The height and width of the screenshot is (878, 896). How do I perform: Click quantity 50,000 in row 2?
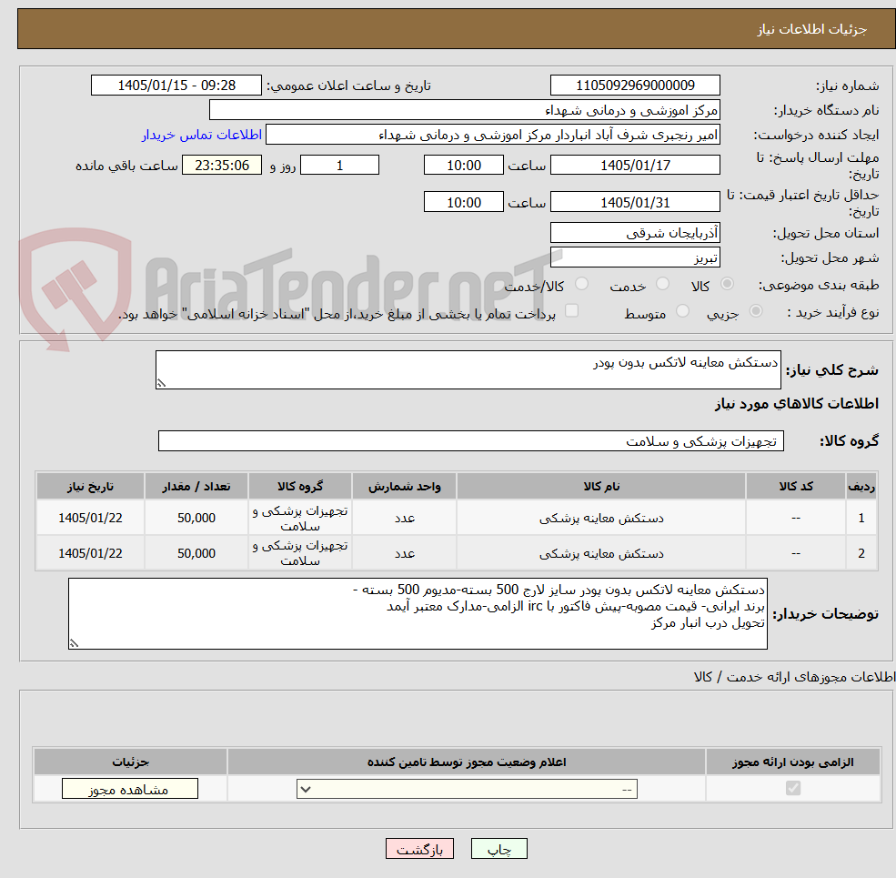[196, 553]
